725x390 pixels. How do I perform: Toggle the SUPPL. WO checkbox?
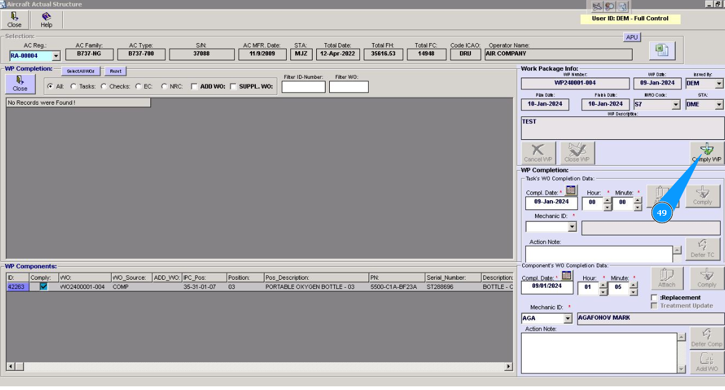[233, 86]
